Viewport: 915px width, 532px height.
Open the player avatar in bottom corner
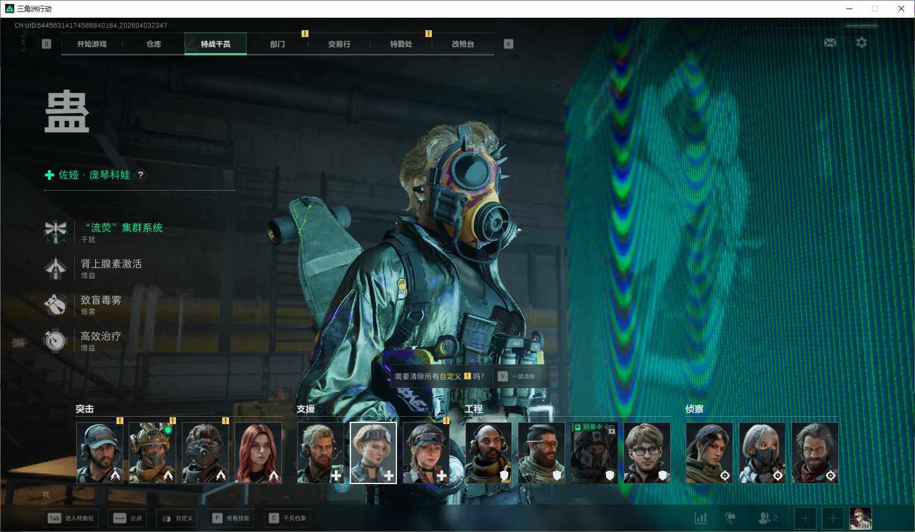pyautogui.click(x=861, y=518)
